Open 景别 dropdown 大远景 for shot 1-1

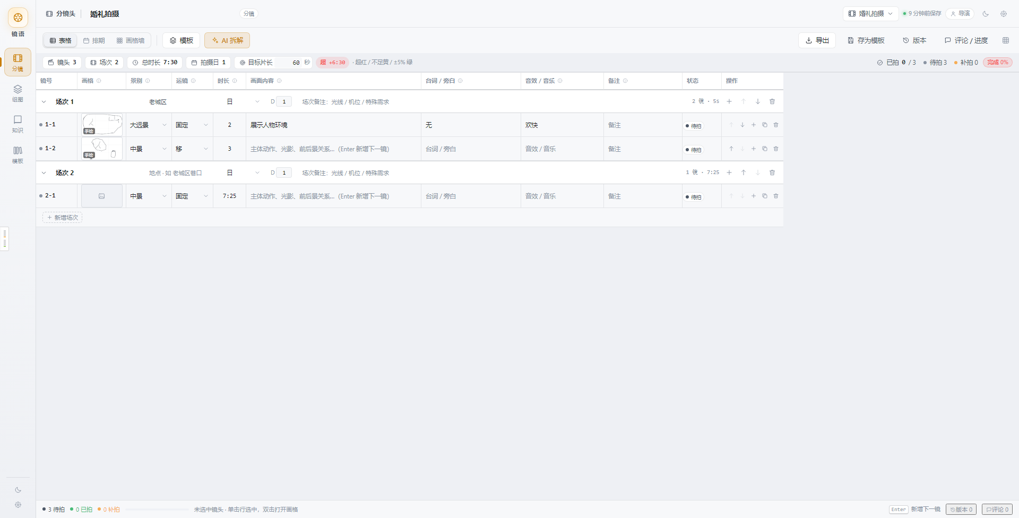[x=149, y=125]
